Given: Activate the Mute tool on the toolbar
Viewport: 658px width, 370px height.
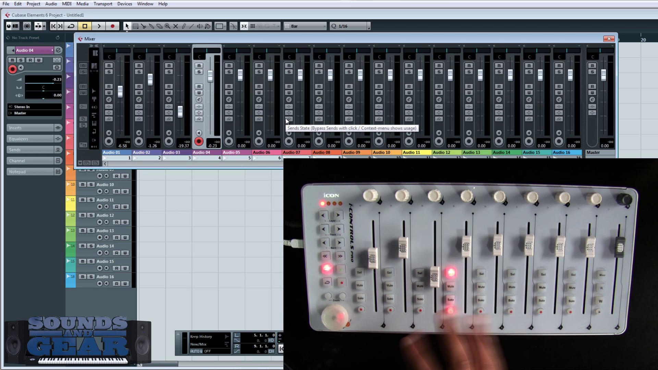Looking at the screenshot, I should [x=175, y=26].
